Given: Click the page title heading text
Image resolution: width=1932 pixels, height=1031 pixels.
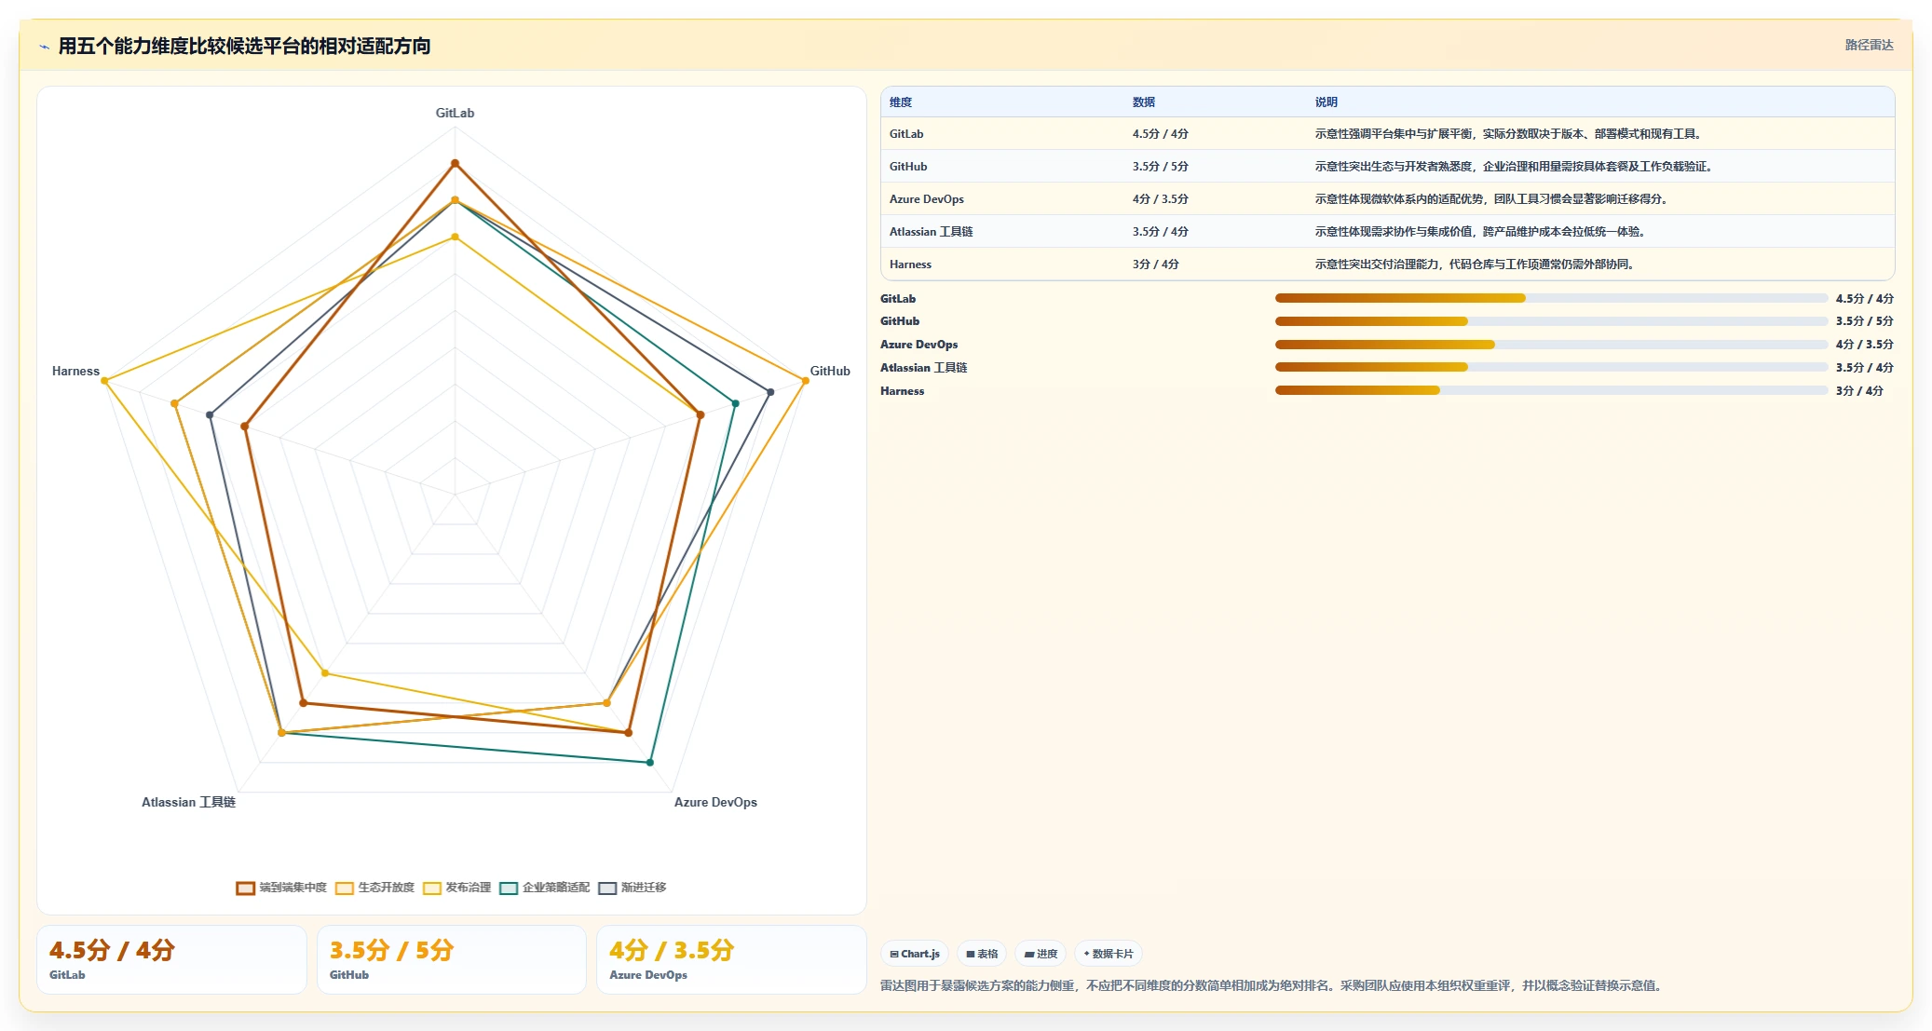Looking at the screenshot, I should coord(244,46).
